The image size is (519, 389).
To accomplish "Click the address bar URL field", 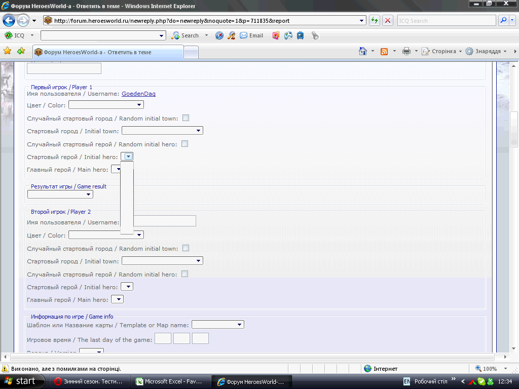I will [x=204, y=20].
